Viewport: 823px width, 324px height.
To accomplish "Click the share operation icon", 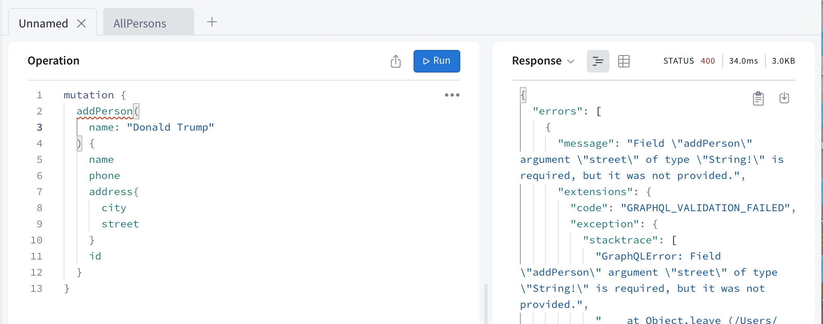I will [x=396, y=61].
